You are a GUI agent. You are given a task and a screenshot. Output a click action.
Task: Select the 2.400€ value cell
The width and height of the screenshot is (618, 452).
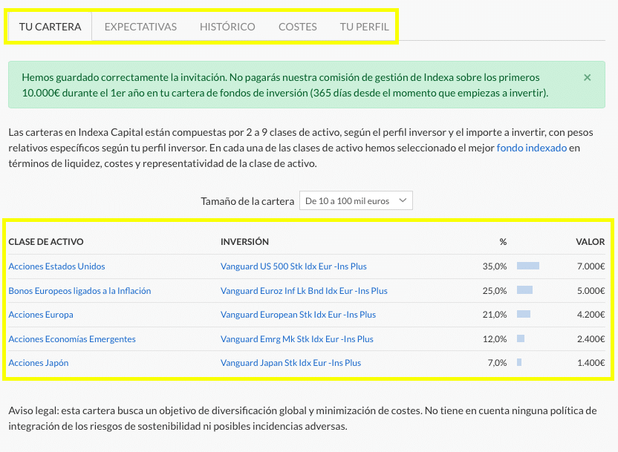[x=591, y=339]
